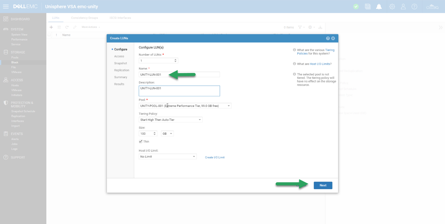The width and height of the screenshot is (445, 224).
Task: Open Import in the sidebar
Action: coord(15,126)
